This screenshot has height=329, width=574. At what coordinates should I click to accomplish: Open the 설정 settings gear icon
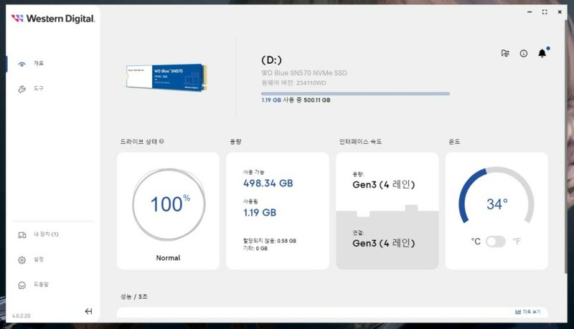coord(22,260)
